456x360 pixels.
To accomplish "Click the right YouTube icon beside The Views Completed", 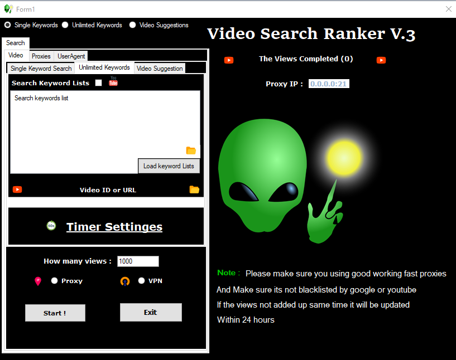I will click(381, 60).
